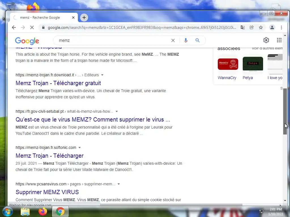Open Memz Trojan - Télécharger gratuit result
This screenshot has width=290, height=217.
pyautogui.click(x=58, y=83)
